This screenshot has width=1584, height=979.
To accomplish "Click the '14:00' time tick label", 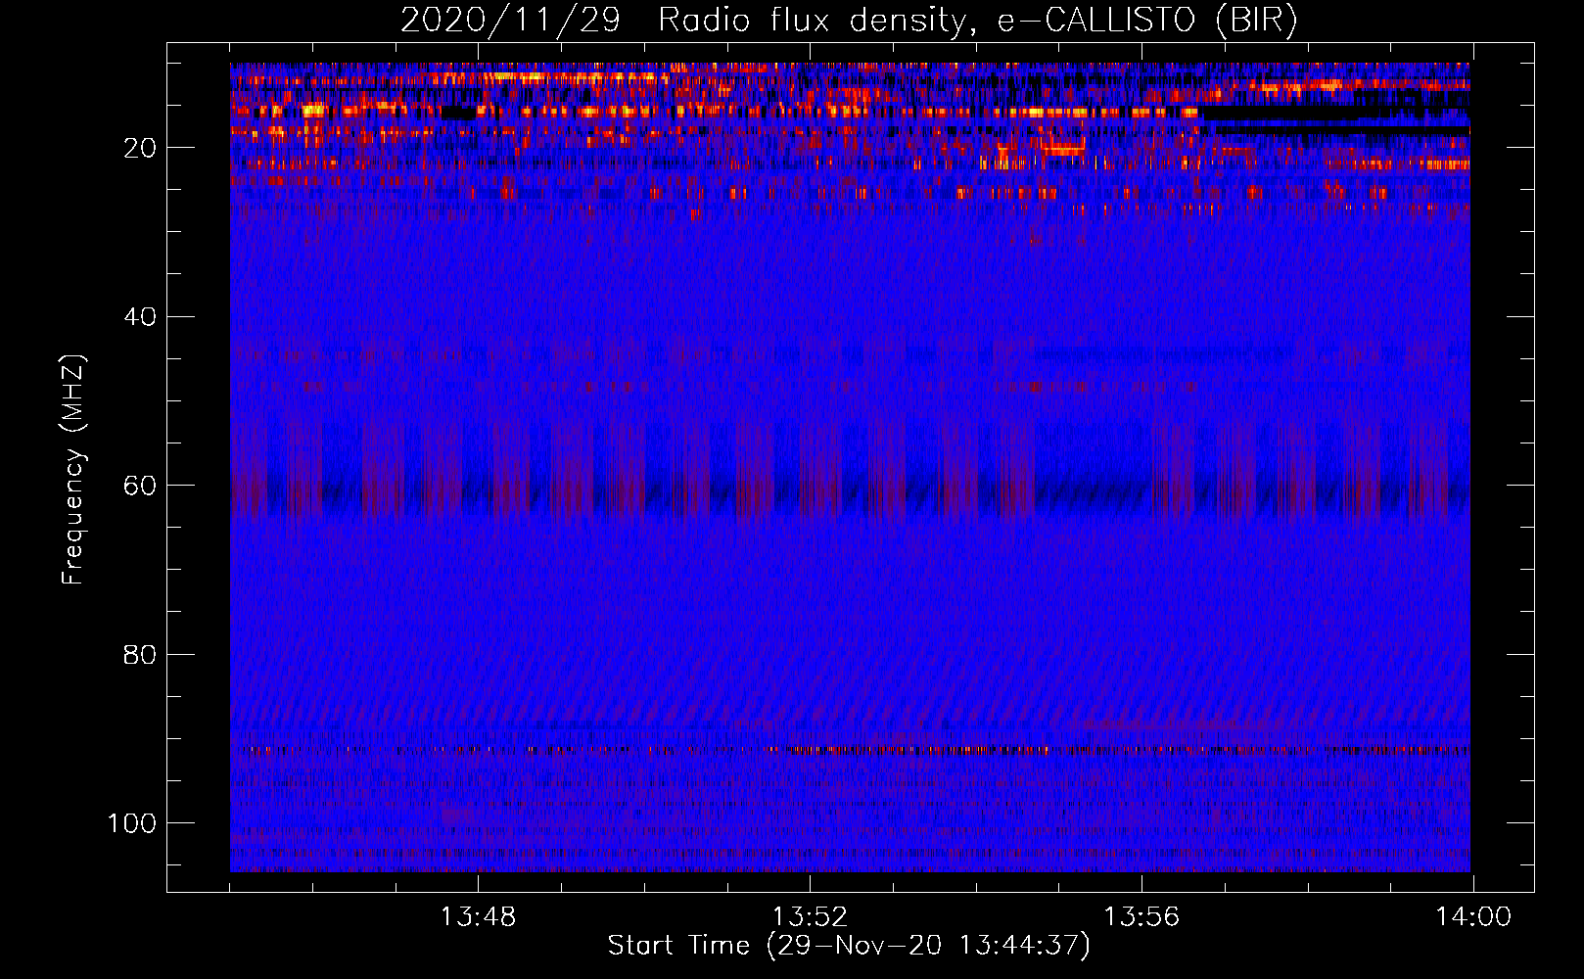I will [x=1473, y=917].
